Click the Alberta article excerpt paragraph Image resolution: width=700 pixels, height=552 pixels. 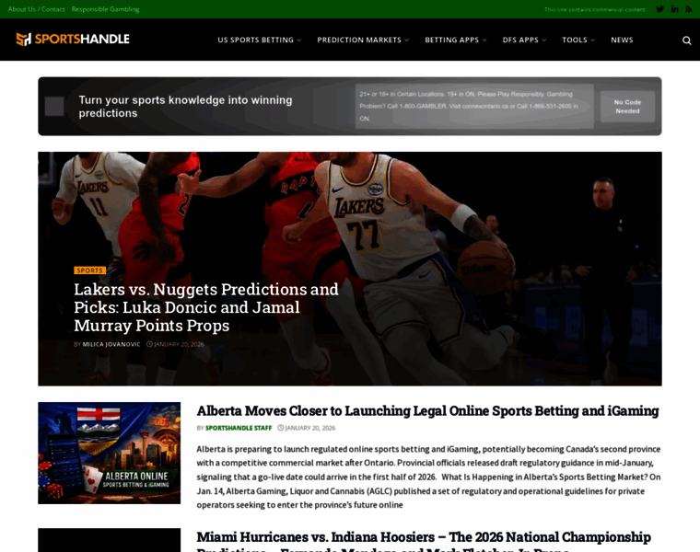pos(428,477)
